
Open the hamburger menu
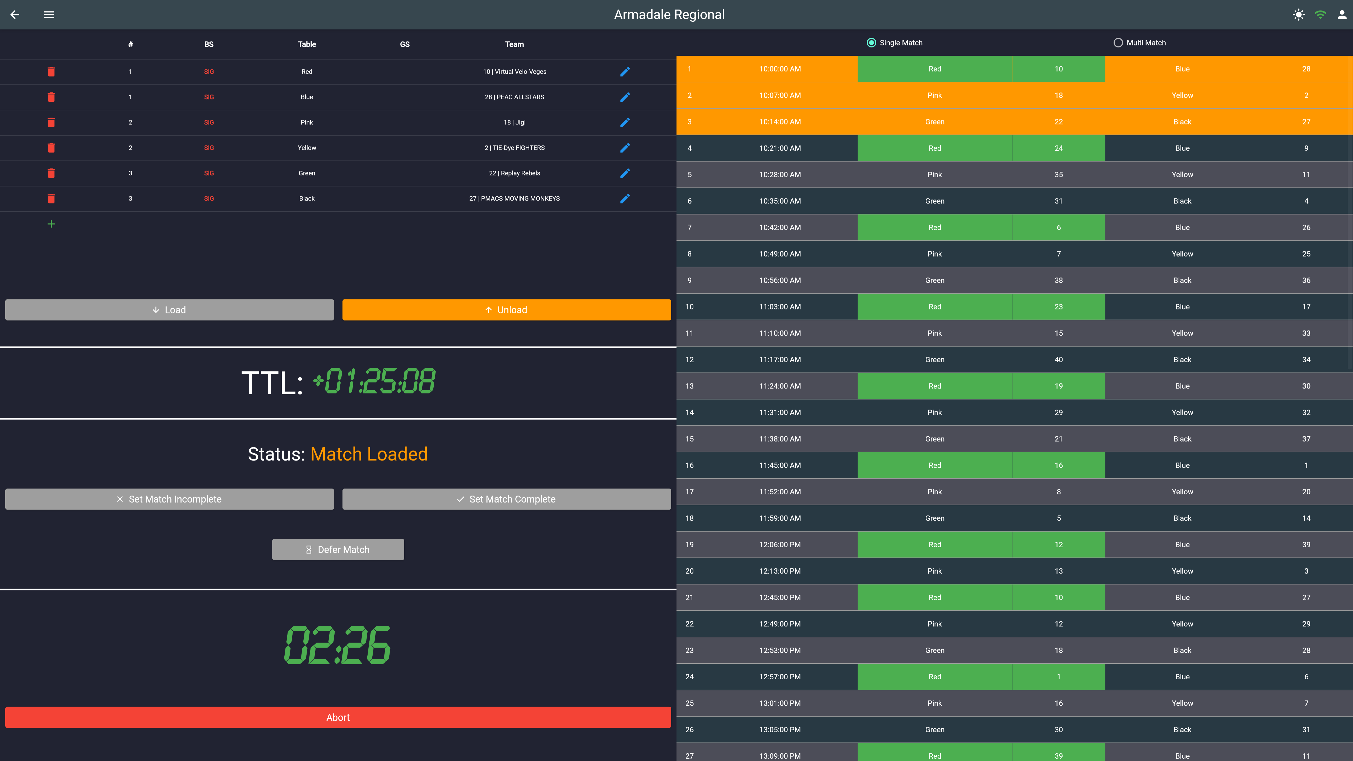tap(49, 15)
